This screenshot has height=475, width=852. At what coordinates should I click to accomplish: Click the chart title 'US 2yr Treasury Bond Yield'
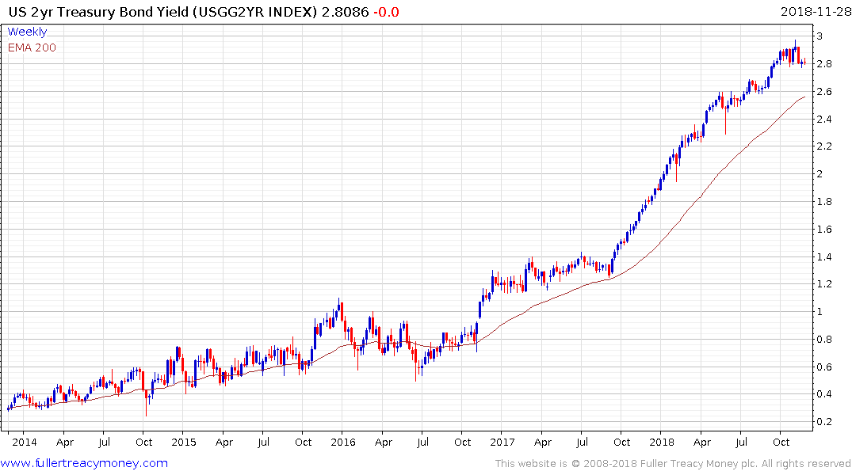pos(98,12)
